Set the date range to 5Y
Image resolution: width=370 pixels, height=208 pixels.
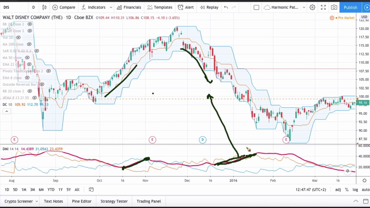69,190
